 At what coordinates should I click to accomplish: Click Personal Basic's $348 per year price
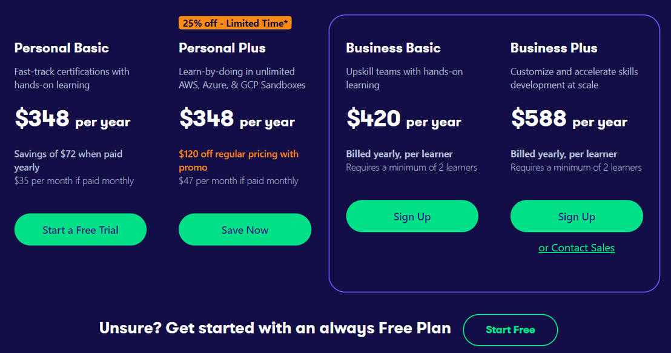[72, 119]
